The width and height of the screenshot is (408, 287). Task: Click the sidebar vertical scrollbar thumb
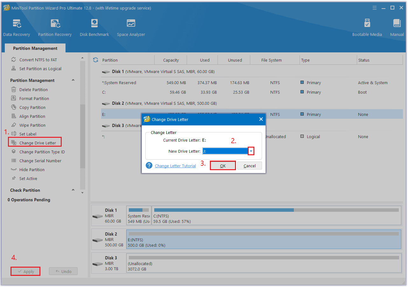point(83,137)
